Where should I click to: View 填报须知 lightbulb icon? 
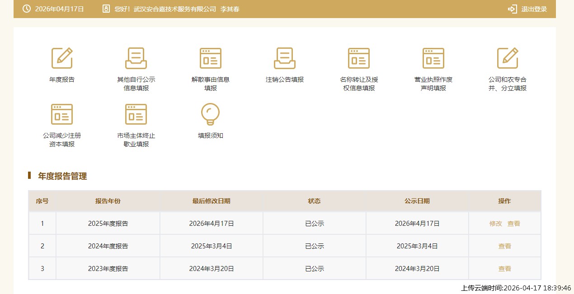tap(211, 114)
